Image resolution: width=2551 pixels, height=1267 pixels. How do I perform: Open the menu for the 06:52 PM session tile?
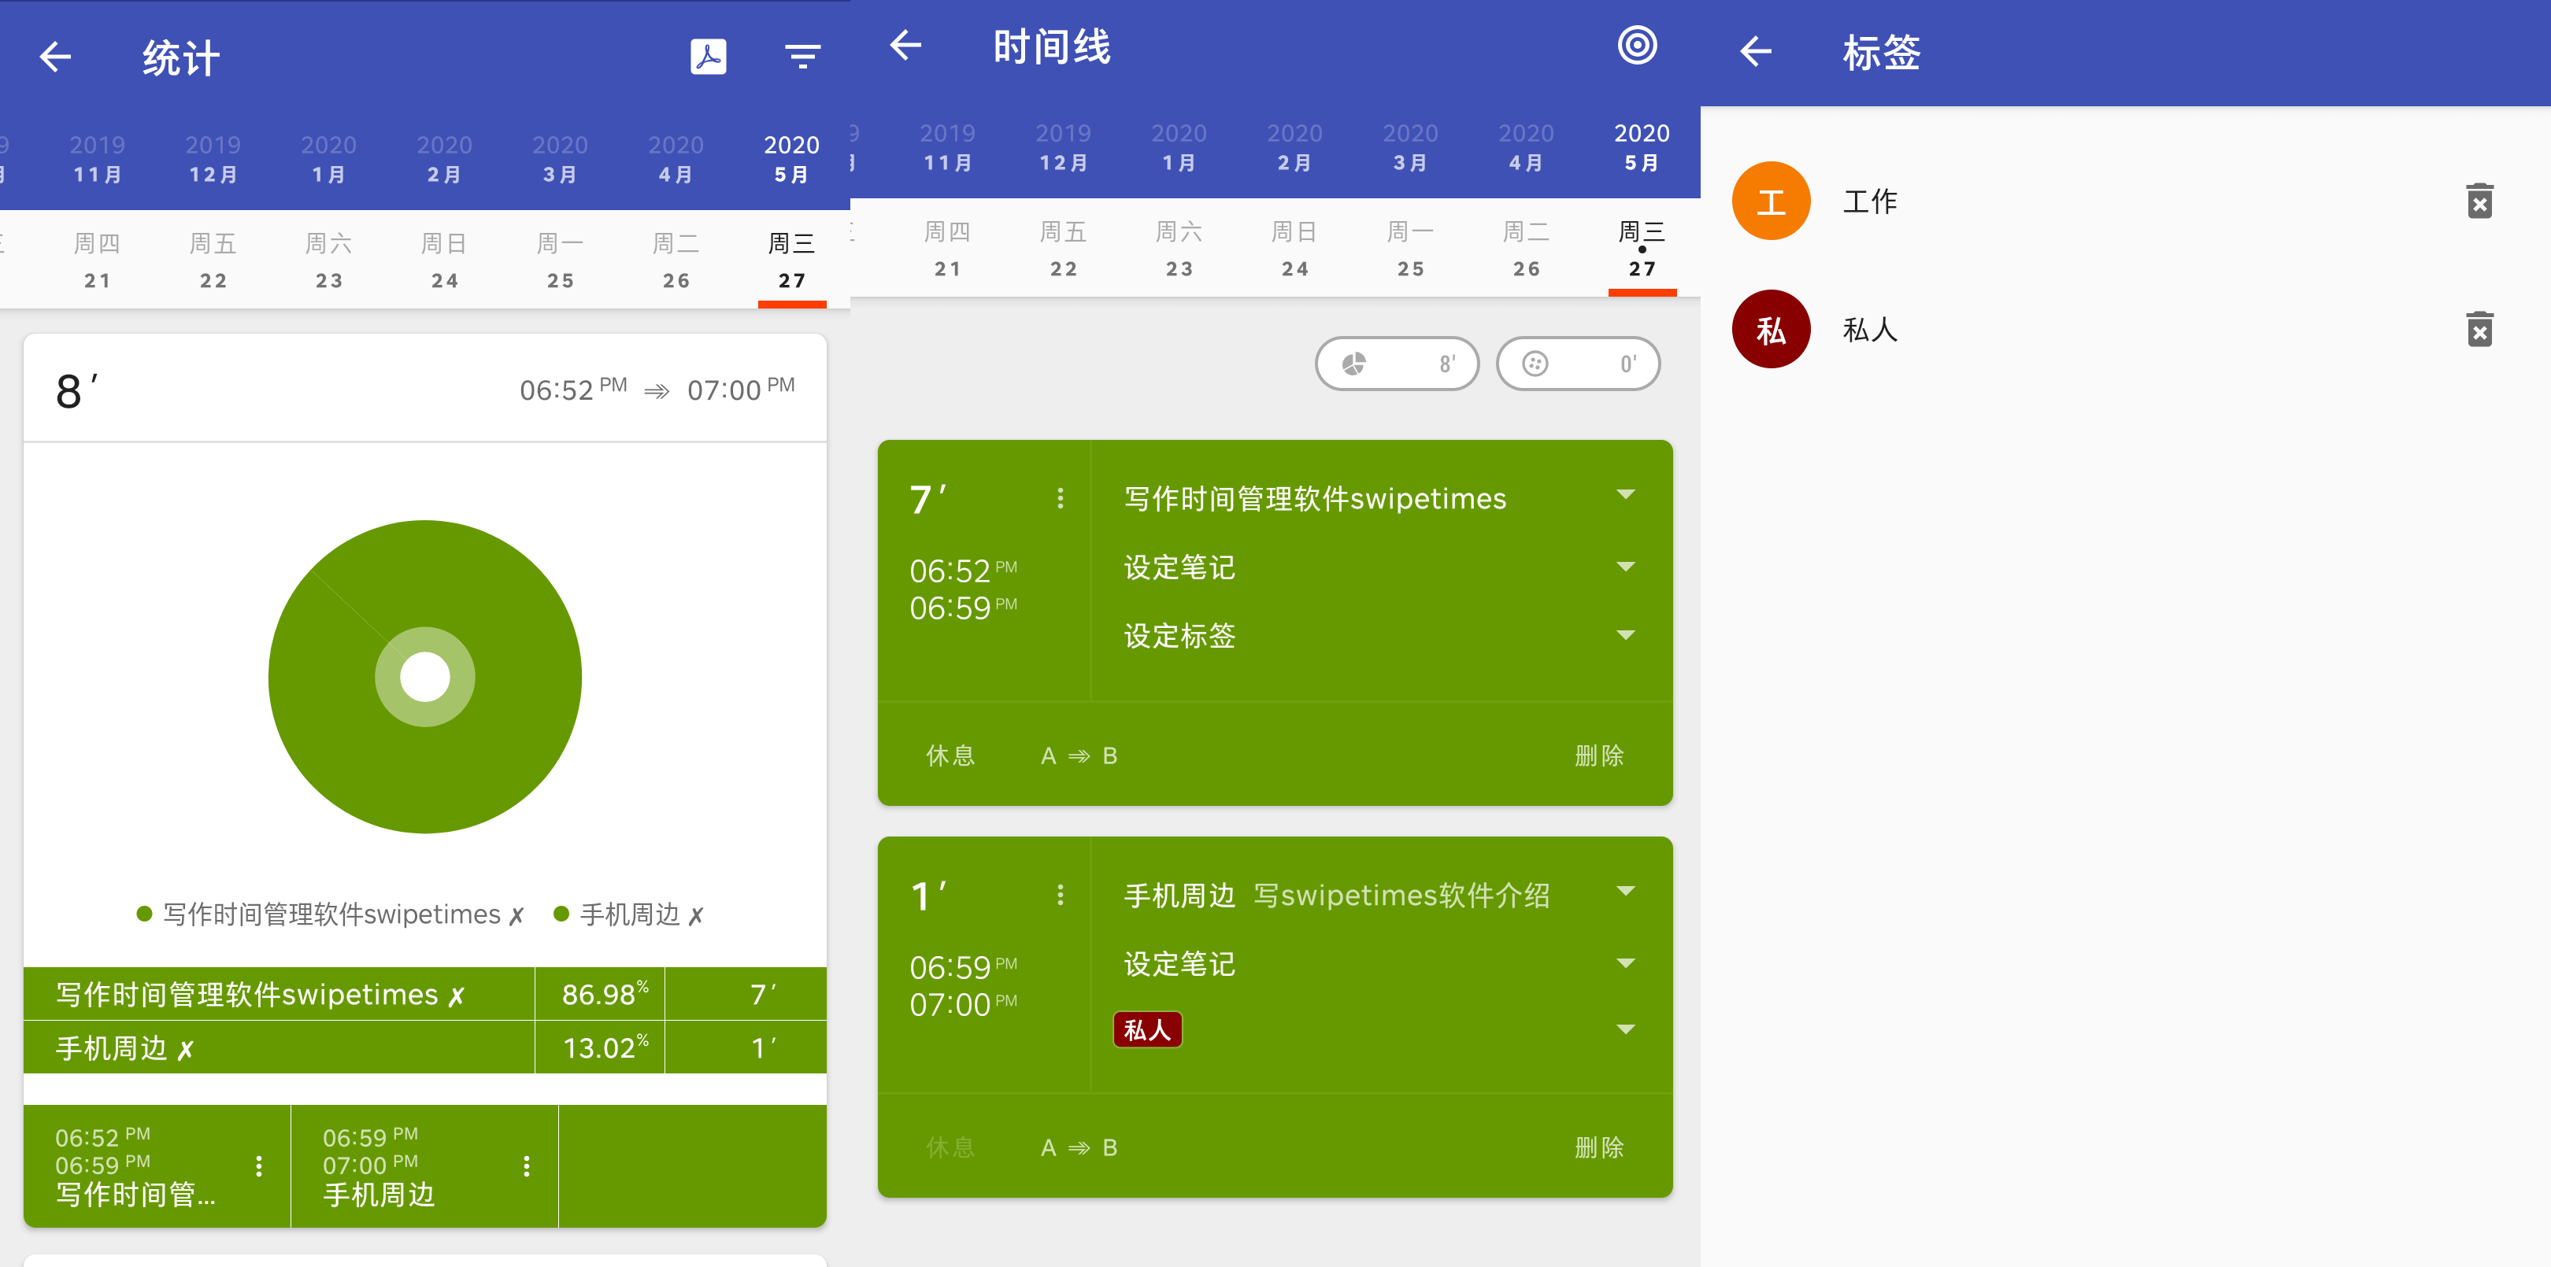(x=258, y=1166)
